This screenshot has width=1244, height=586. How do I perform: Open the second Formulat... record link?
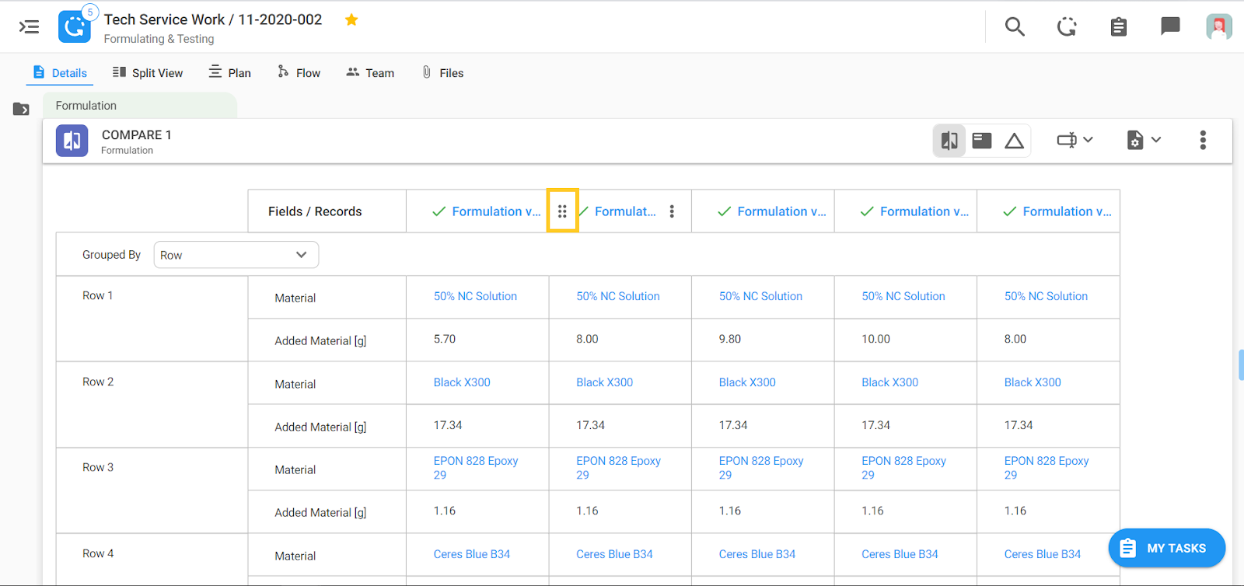pyautogui.click(x=625, y=211)
